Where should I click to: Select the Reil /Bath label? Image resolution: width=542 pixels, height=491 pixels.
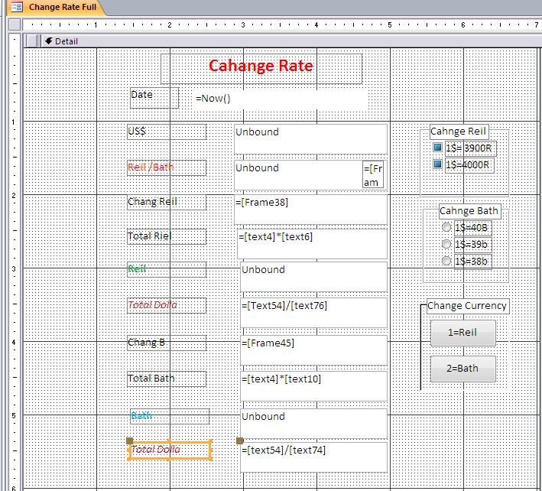tap(167, 167)
